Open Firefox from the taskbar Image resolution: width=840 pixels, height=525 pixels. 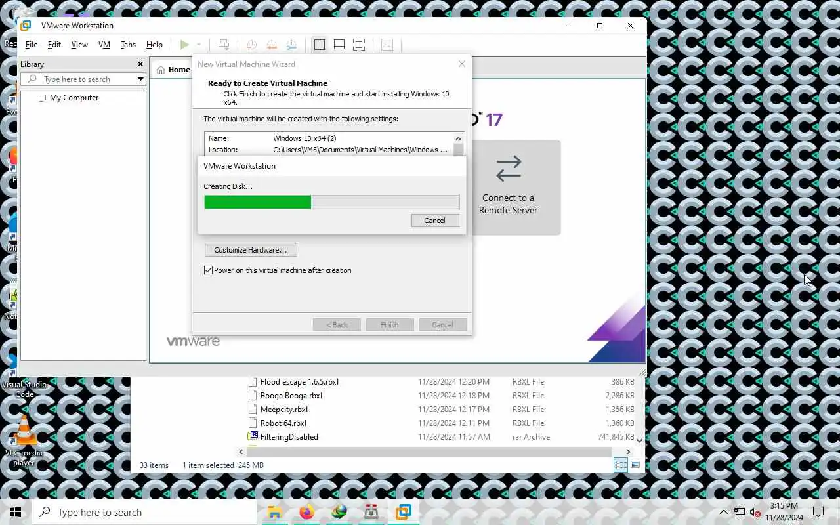[306, 512]
